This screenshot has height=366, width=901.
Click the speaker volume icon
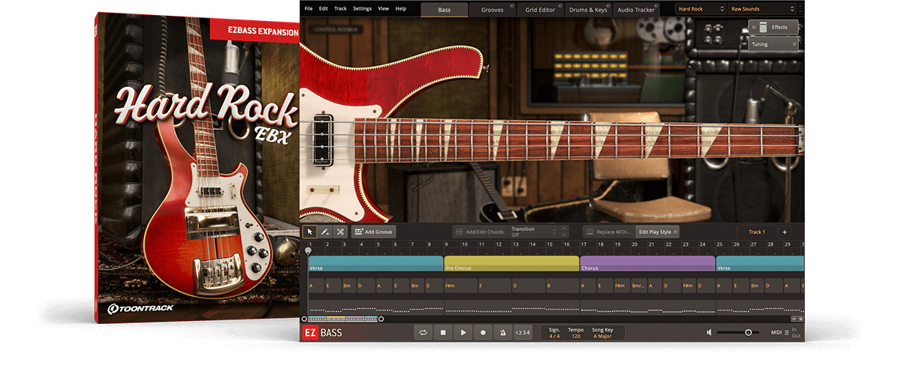pyautogui.click(x=709, y=332)
